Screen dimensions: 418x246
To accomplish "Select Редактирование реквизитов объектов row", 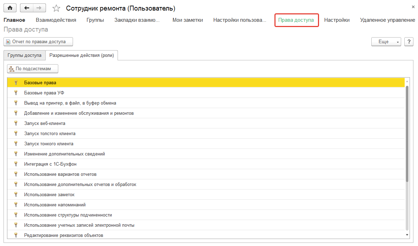I will (x=206, y=234).
